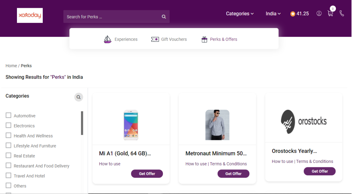Click the Experiences sailboat icon
The image size is (352, 194).
click(x=107, y=39)
